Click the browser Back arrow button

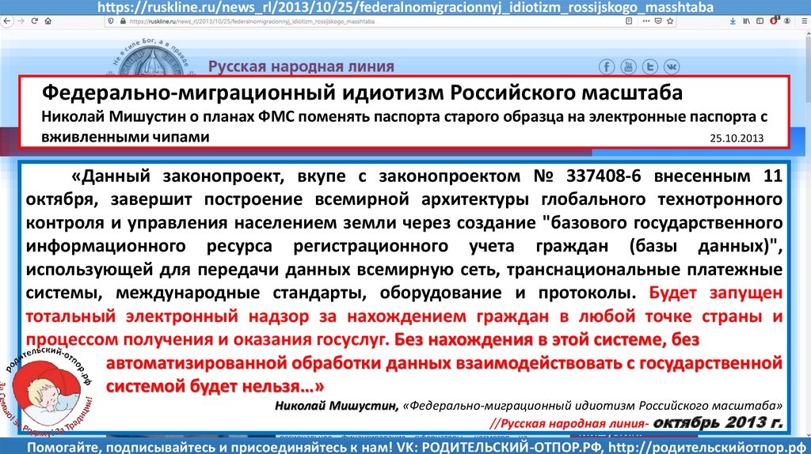(x=6, y=21)
